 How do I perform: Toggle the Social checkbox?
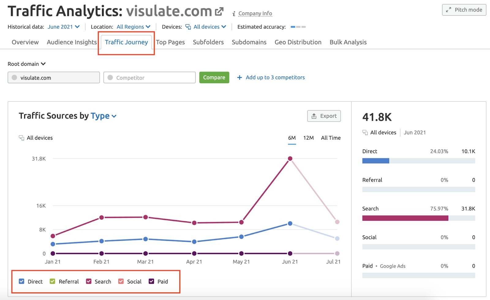(121, 281)
